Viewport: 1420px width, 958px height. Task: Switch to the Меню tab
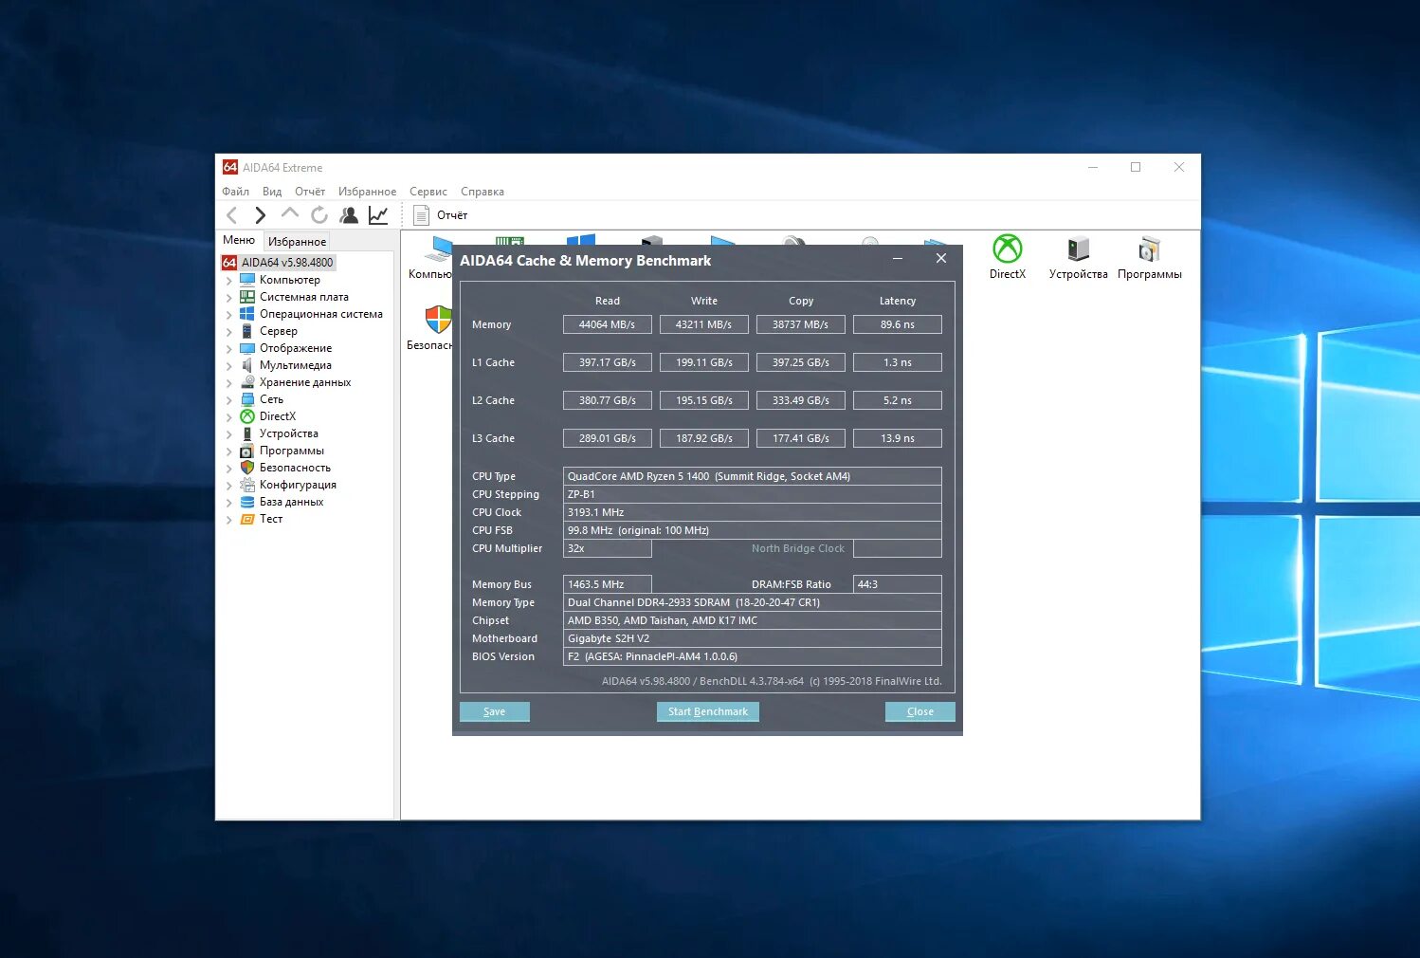(x=239, y=240)
